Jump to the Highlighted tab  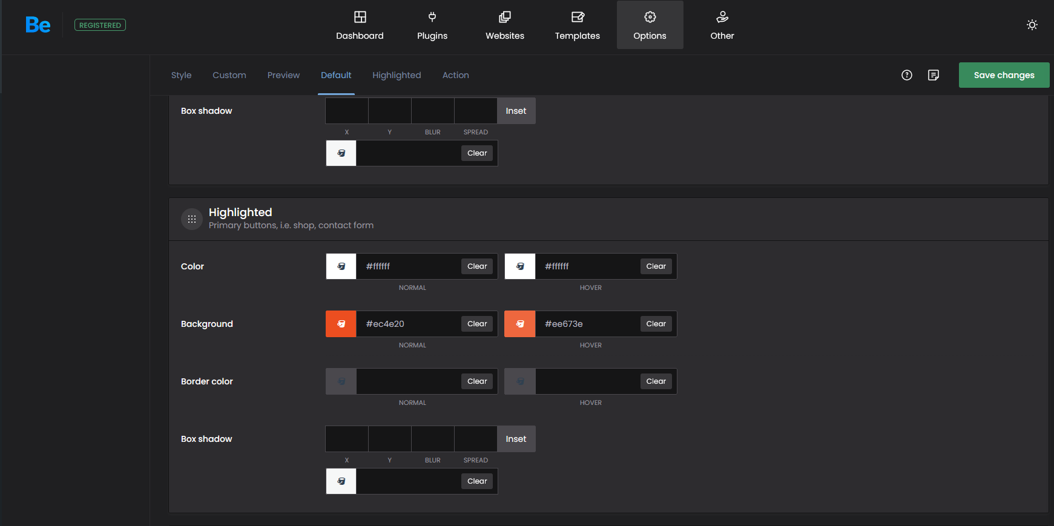397,75
